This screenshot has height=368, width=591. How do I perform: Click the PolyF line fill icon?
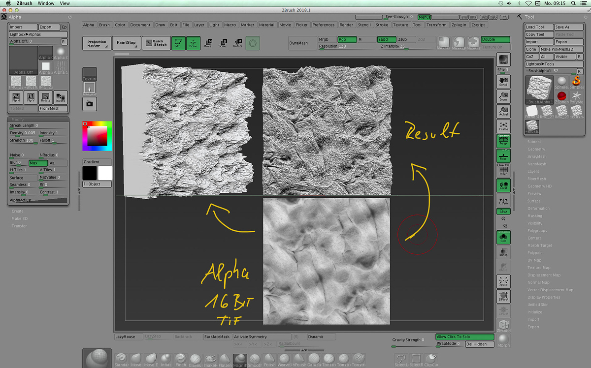(x=503, y=170)
